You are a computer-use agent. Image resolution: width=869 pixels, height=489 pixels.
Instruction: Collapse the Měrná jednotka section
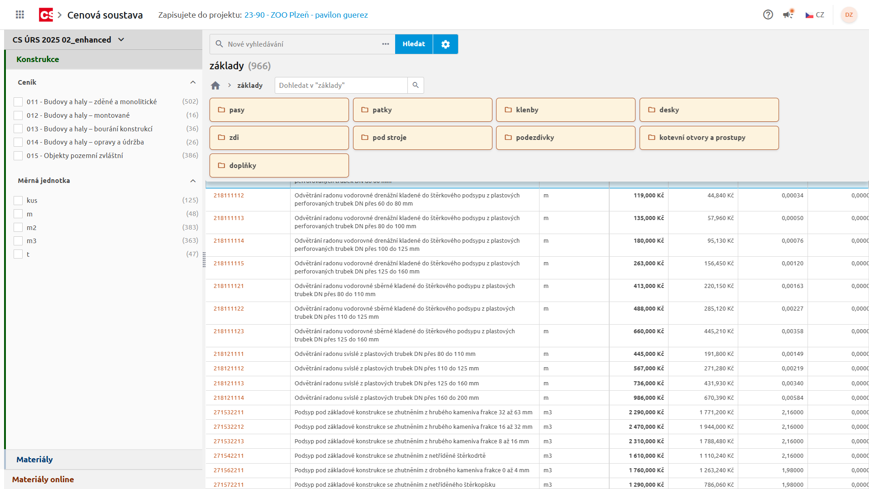point(193,181)
